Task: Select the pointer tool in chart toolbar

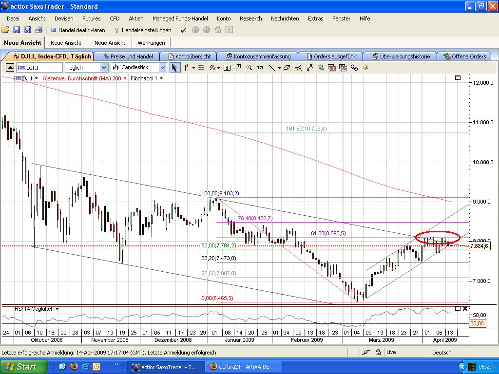Action: pyautogui.click(x=174, y=67)
